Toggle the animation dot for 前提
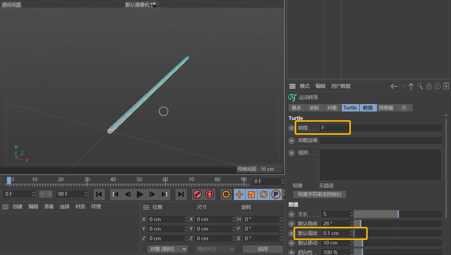The height and width of the screenshot is (255, 451). (292, 128)
